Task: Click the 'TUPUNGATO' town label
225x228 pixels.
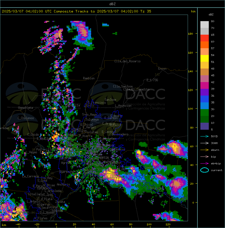Action: point(44,188)
